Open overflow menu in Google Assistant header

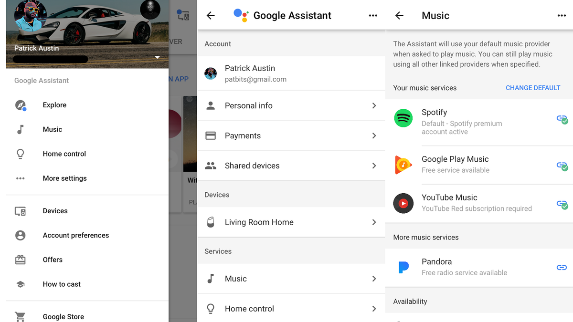(x=373, y=16)
